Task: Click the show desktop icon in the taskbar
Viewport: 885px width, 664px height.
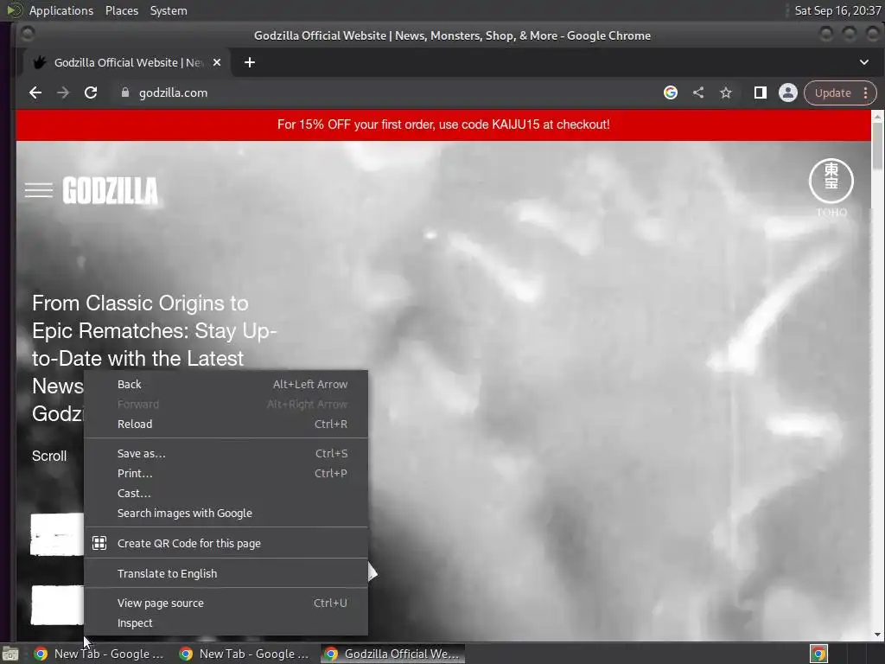Action: [x=10, y=654]
